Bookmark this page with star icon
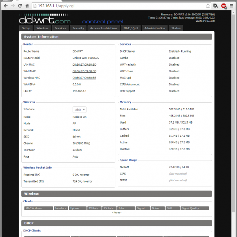This screenshot has width=237, height=237. coord(208,6)
